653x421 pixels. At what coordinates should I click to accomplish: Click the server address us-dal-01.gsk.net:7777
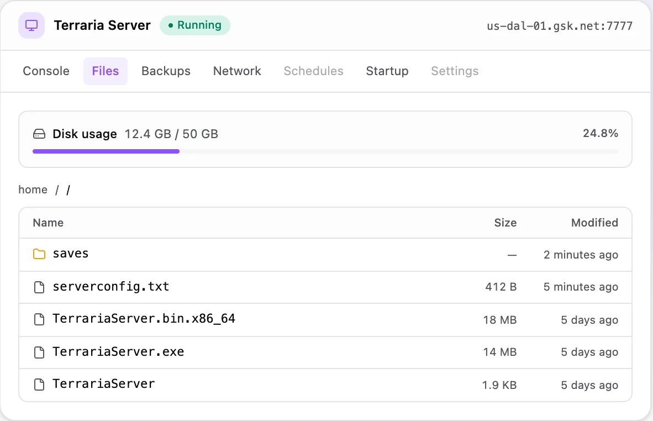point(560,26)
